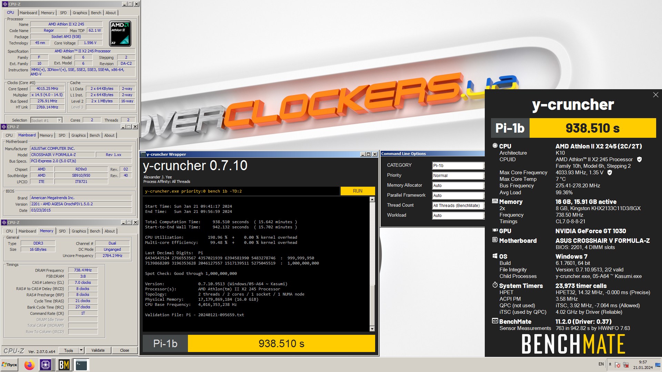Click the GPU section icon in BenchMate panel
The image size is (662, 372).
click(x=495, y=230)
